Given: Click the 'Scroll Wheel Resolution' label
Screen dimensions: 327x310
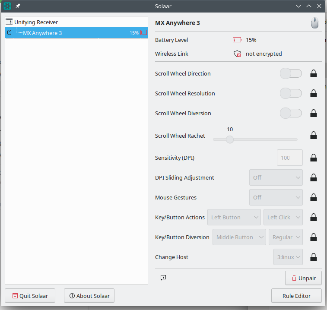Looking at the screenshot, I should [185, 93].
